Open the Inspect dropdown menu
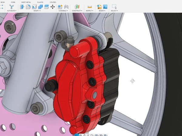 point(89,11)
